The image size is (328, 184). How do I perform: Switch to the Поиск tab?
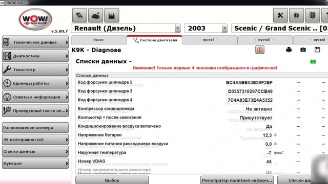(98, 40)
